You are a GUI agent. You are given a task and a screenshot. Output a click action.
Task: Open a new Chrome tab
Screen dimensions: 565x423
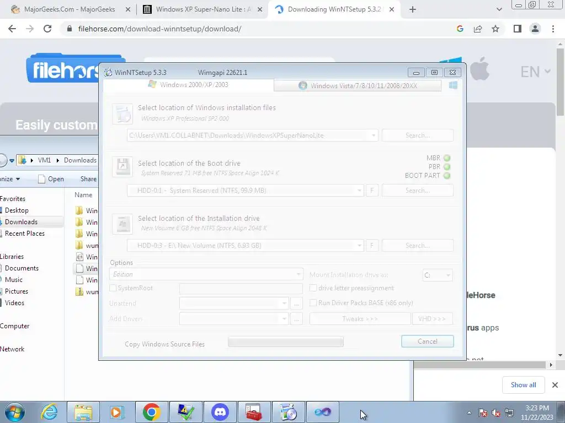pyautogui.click(x=413, y=10)
